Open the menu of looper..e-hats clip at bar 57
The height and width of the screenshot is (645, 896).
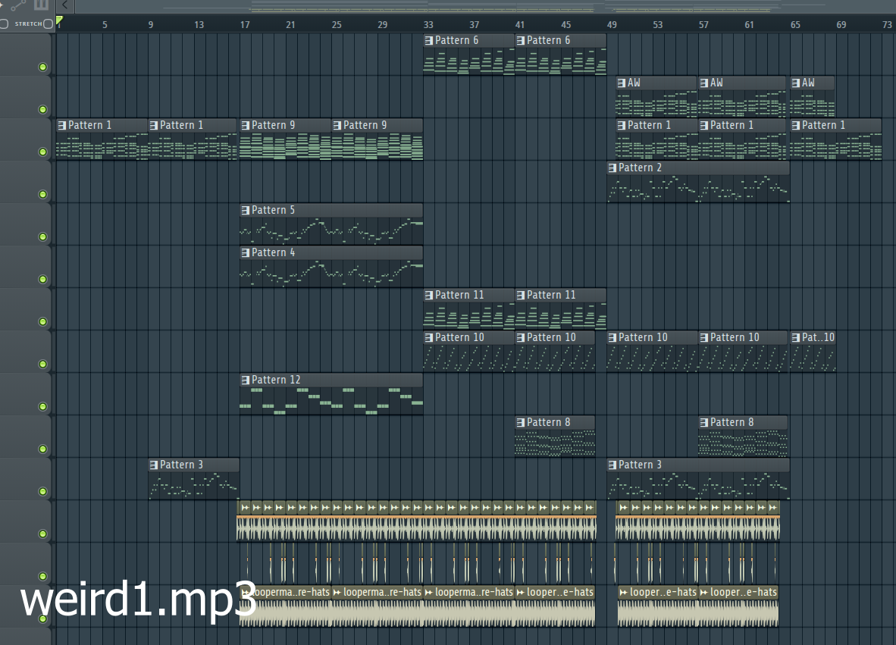click(x=704, y=593)
